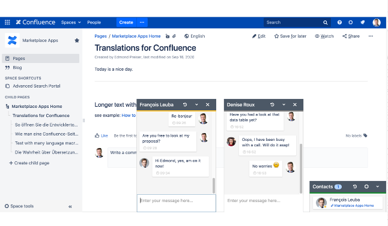388x226 pixels.
Task: Open Contacts panel settings gear
Action: 366,186
